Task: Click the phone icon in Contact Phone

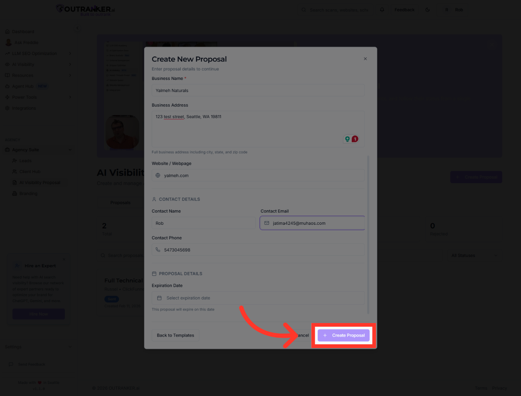Action: [158, 250]
